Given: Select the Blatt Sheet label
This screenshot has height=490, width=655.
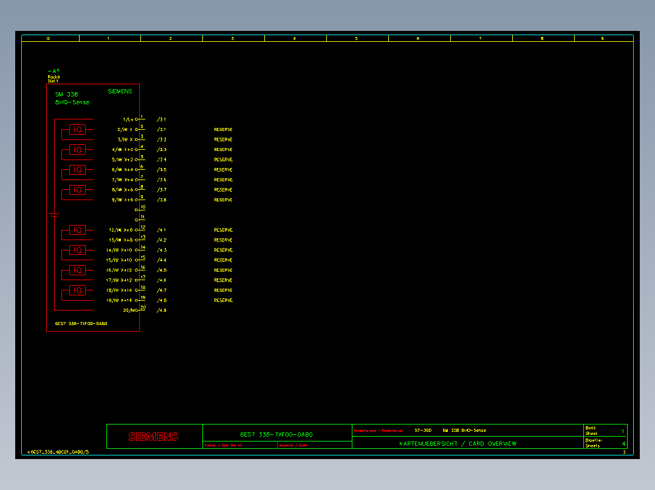Looking at the screenshot, I should 591,431.
